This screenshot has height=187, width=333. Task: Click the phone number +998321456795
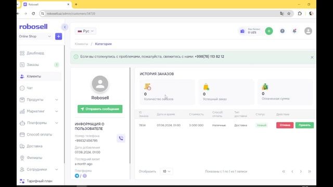tap(86, 141)
